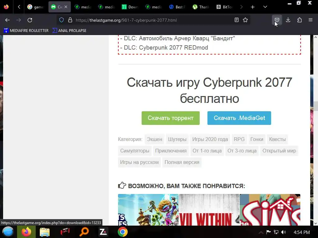Switch to the 'Down' tab
The image size is (318, 238).
pyautogui.click(x=130, y=7)
